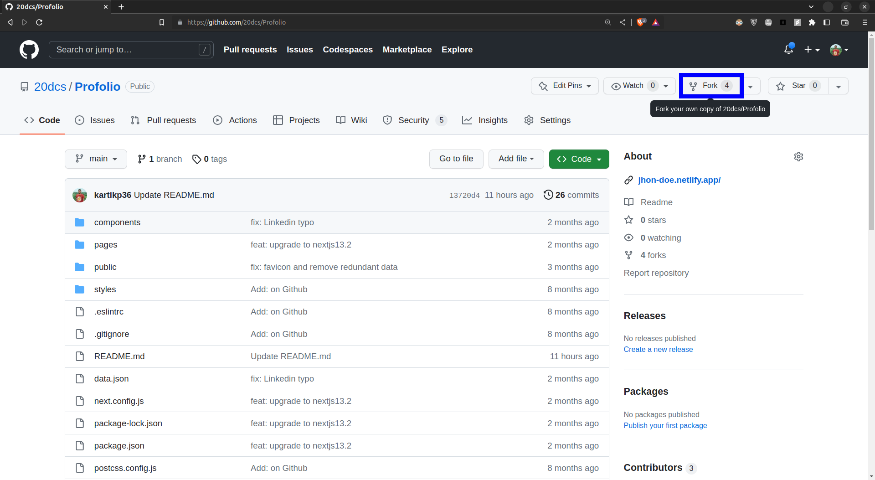Open repository settings gear next to About
The height and width of the screenshot is (480, 875).
coord(798,156)
